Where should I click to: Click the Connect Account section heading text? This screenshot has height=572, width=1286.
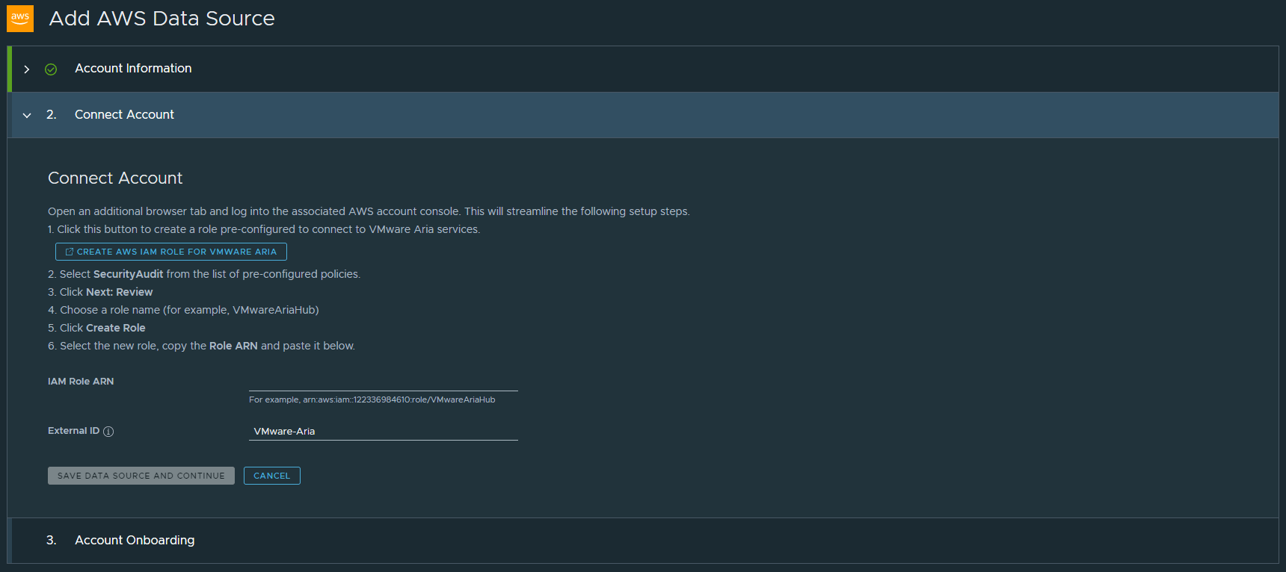[115, 178]
